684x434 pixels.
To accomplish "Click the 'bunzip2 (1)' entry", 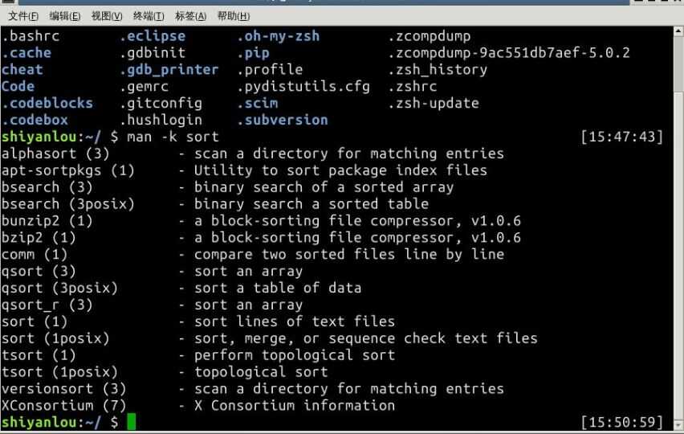I will (x=47, y=220).
